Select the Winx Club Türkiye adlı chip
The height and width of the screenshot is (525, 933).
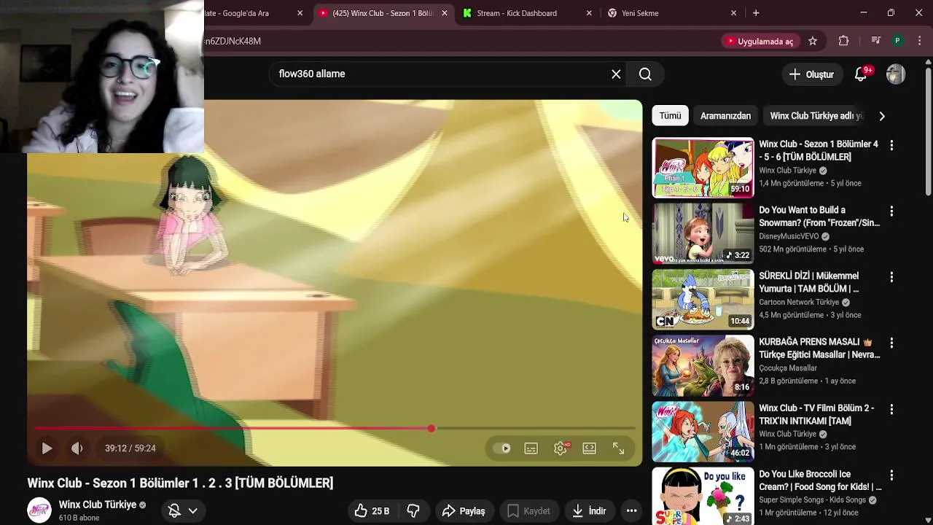pyautogui.click(x=816, y=116)
